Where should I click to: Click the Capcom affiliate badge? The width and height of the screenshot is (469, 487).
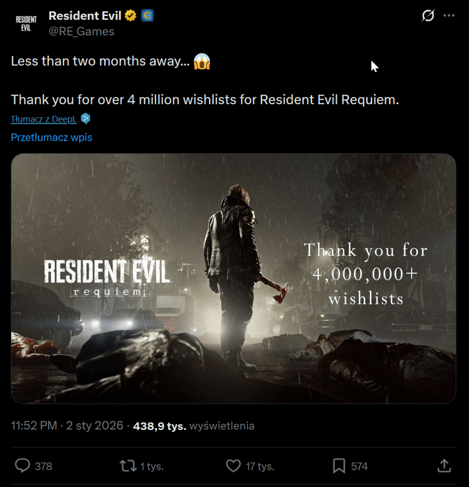click(x=147, y=16)
